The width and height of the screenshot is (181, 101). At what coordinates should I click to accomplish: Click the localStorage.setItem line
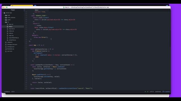[x=47, y=77]
